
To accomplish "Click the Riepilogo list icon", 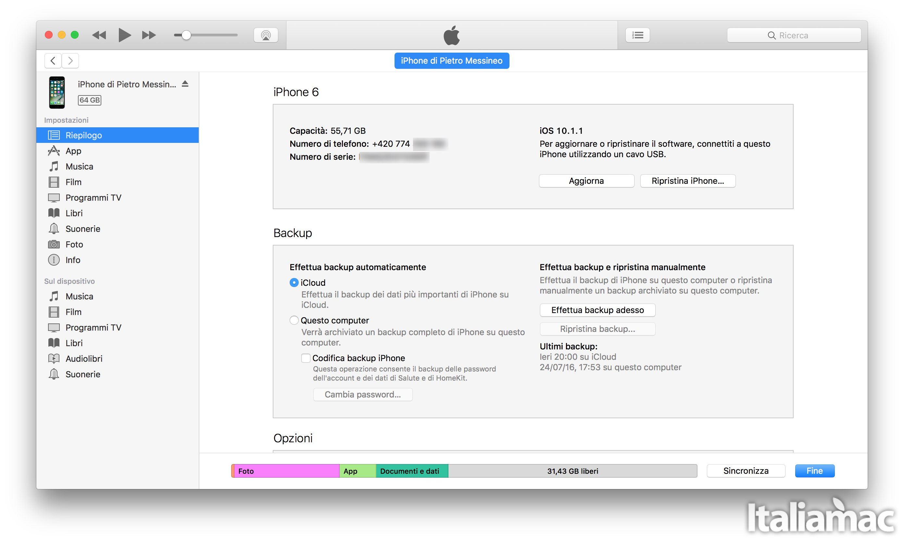I will pyautogui.click(x=54, y=135).
